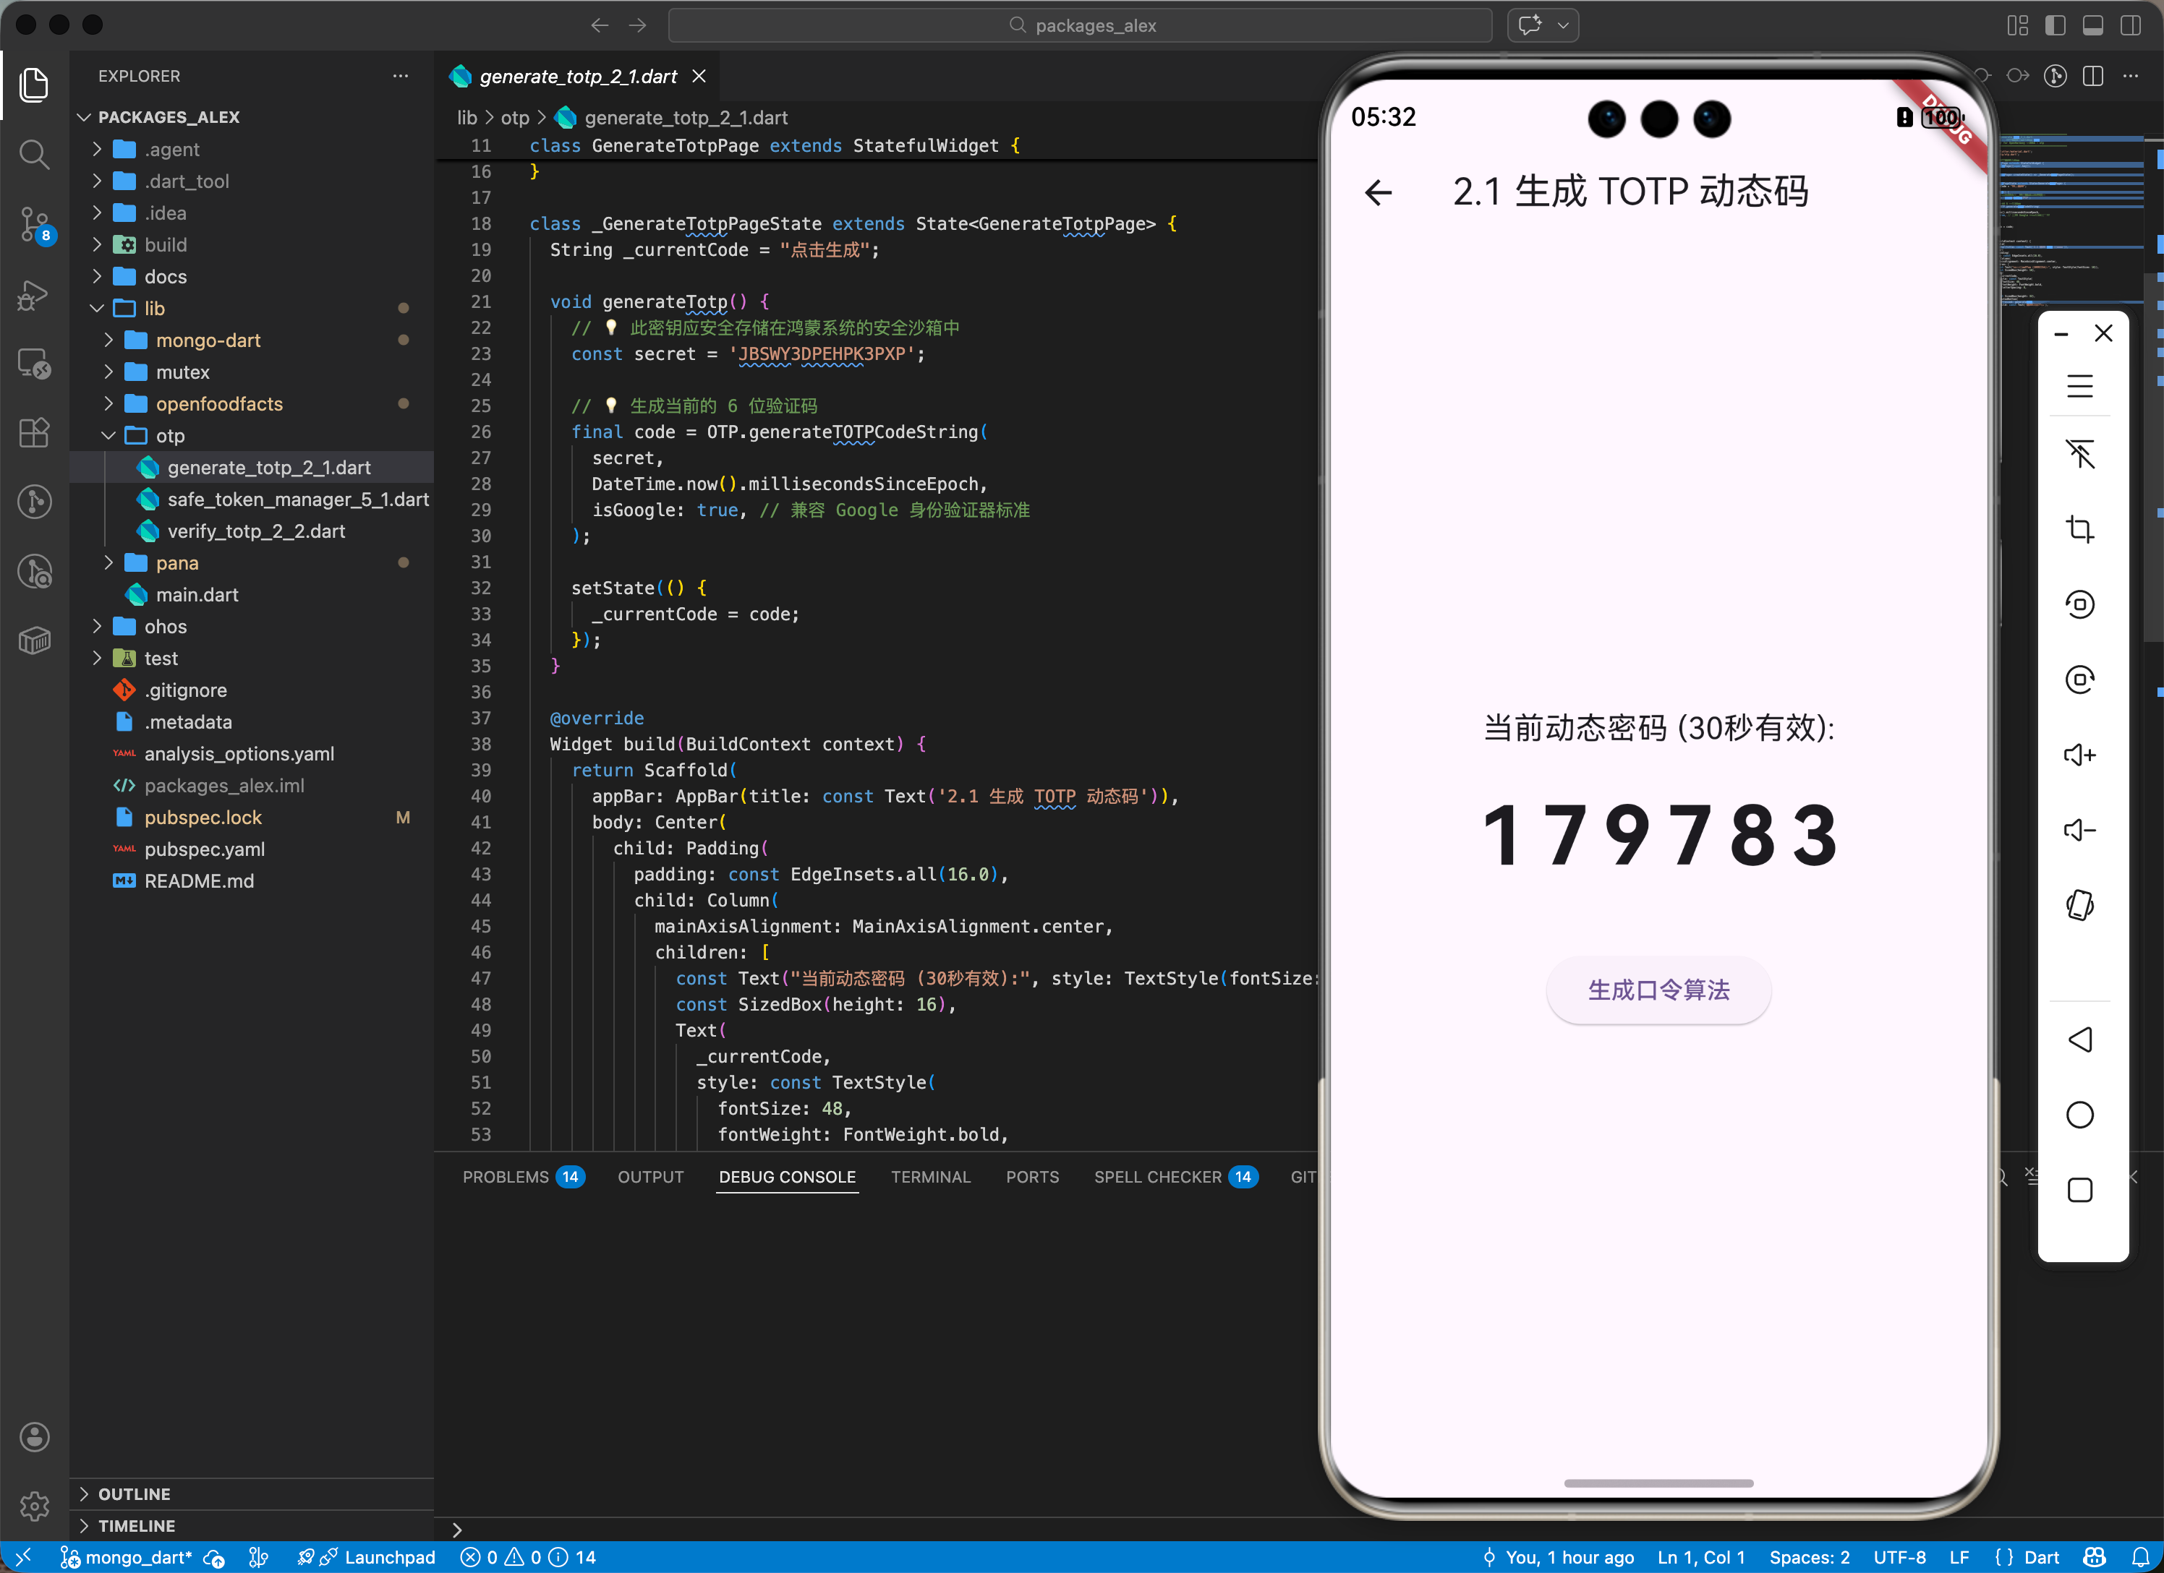Switch to the PROBLEMS tab
Viewport: 2164px width, 1573px height.
[505, 1177]
